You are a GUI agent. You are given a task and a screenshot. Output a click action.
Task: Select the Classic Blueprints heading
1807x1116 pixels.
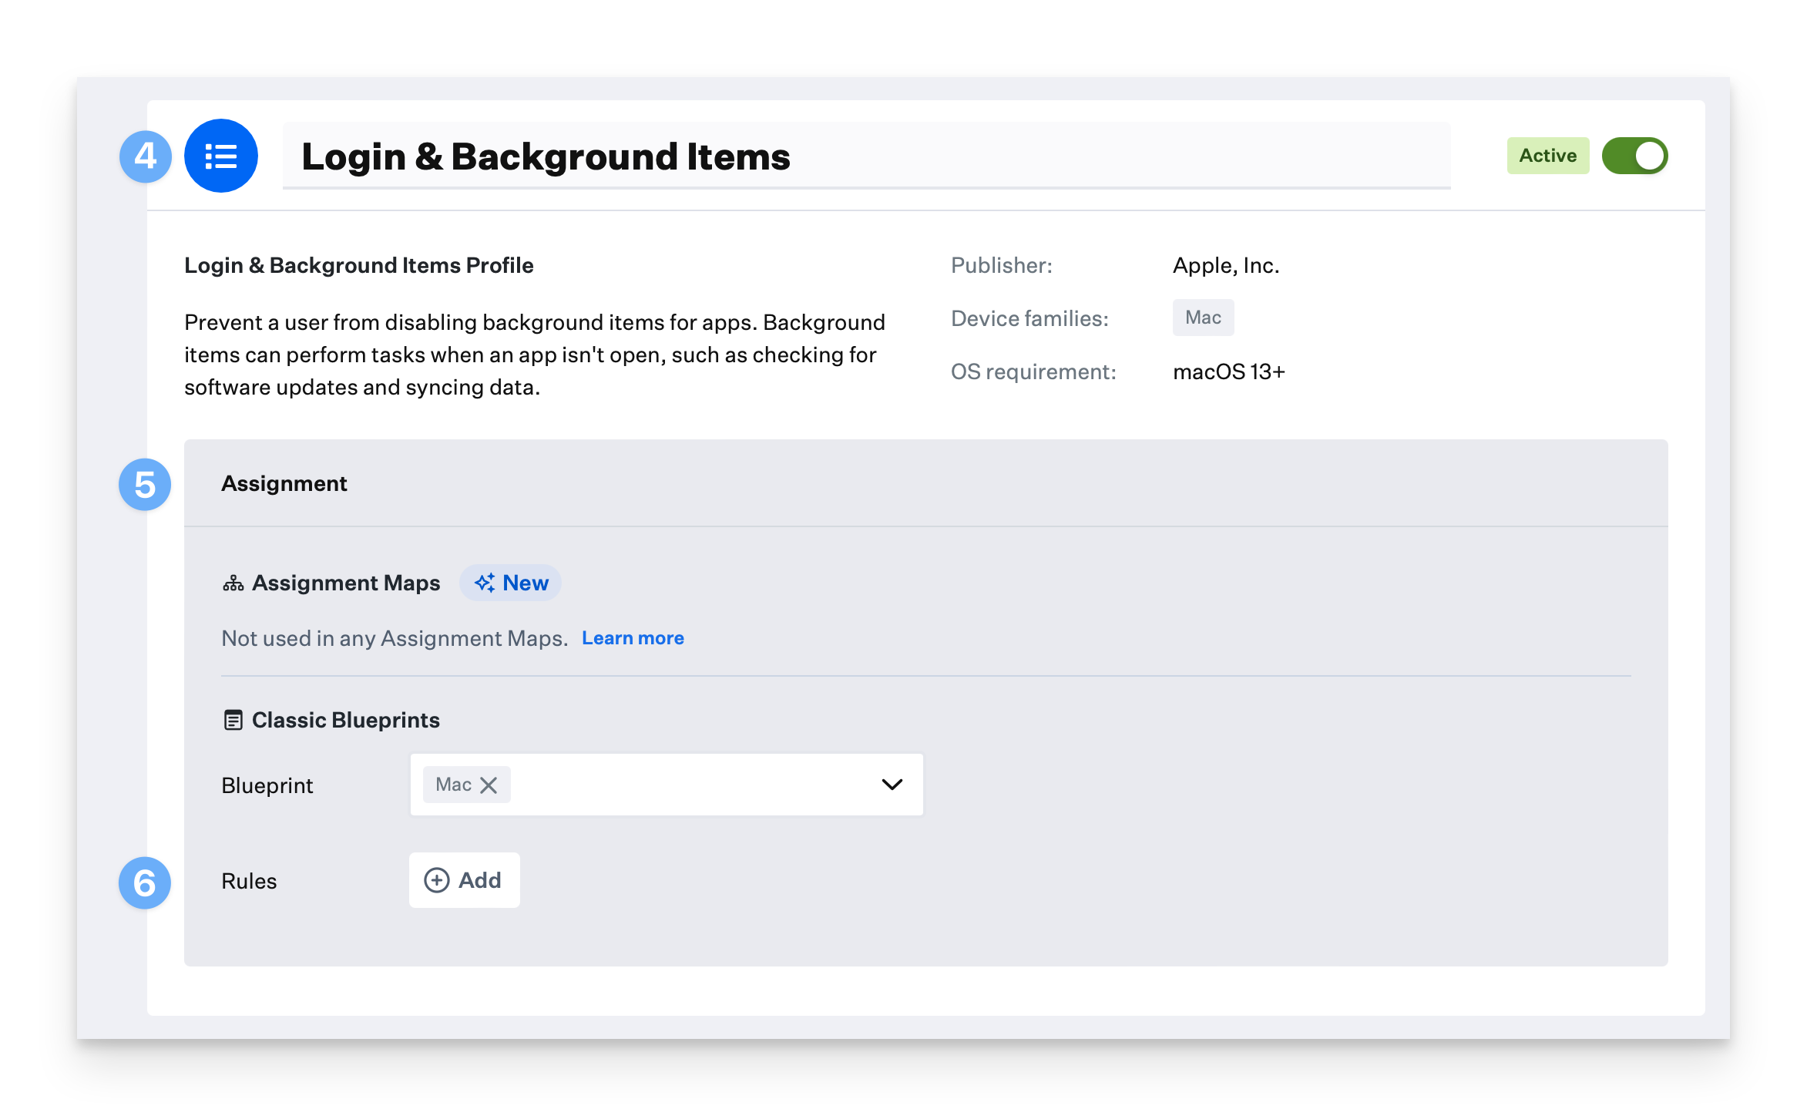click(345, 720)
